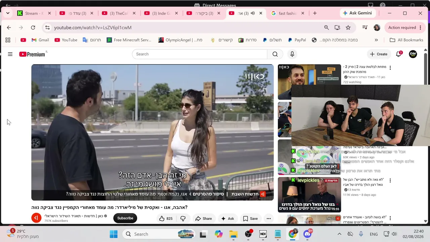Open the 722 watching live video thumbnail
This screenshot has width=430, height=242.
pos(309,82)
